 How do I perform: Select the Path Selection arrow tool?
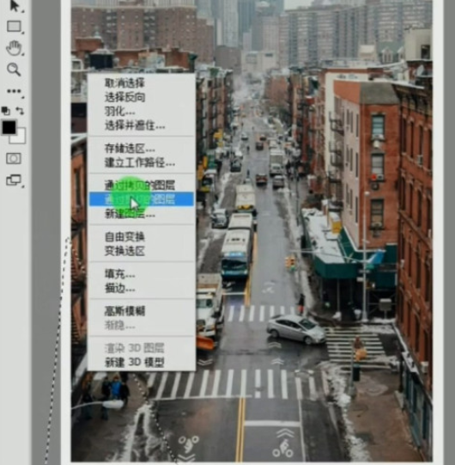(x=15, y=6)
